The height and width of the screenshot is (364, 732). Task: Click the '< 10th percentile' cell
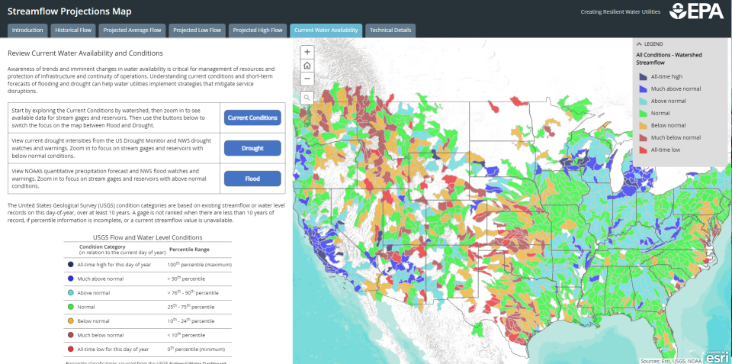(x=186, y=335)
